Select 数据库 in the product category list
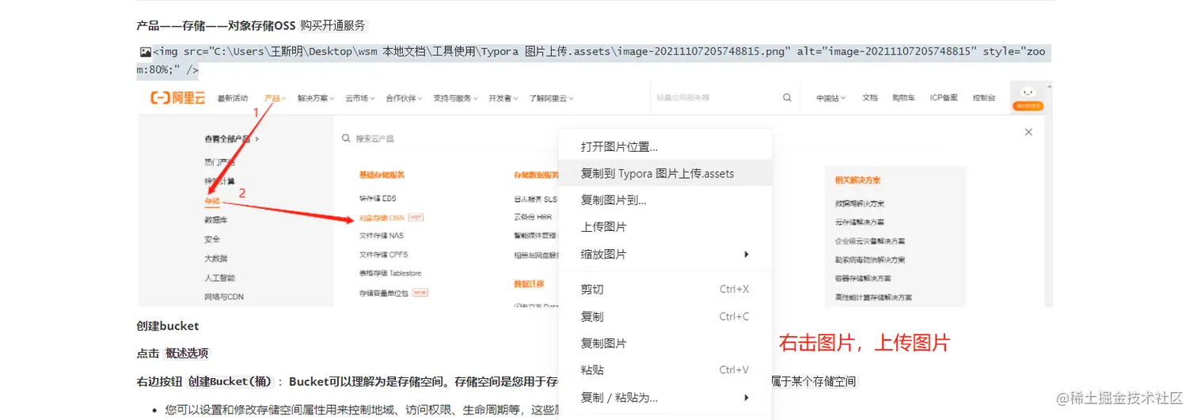This screenshot has height=420, width=1197. pyautogui.click(x=216, y=220)
